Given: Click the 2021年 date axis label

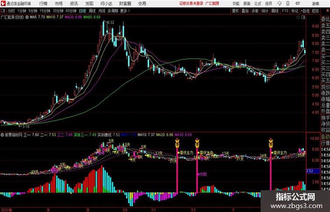Looking at the screenshot, I should point(7,210).
